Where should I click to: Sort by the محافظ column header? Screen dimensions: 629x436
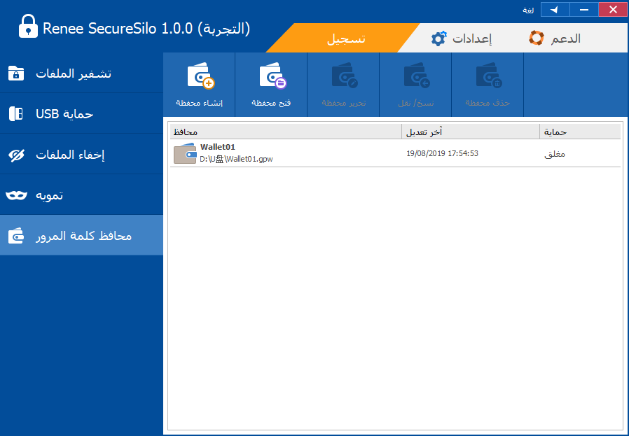pyautogui.click(x=286, y=132)
